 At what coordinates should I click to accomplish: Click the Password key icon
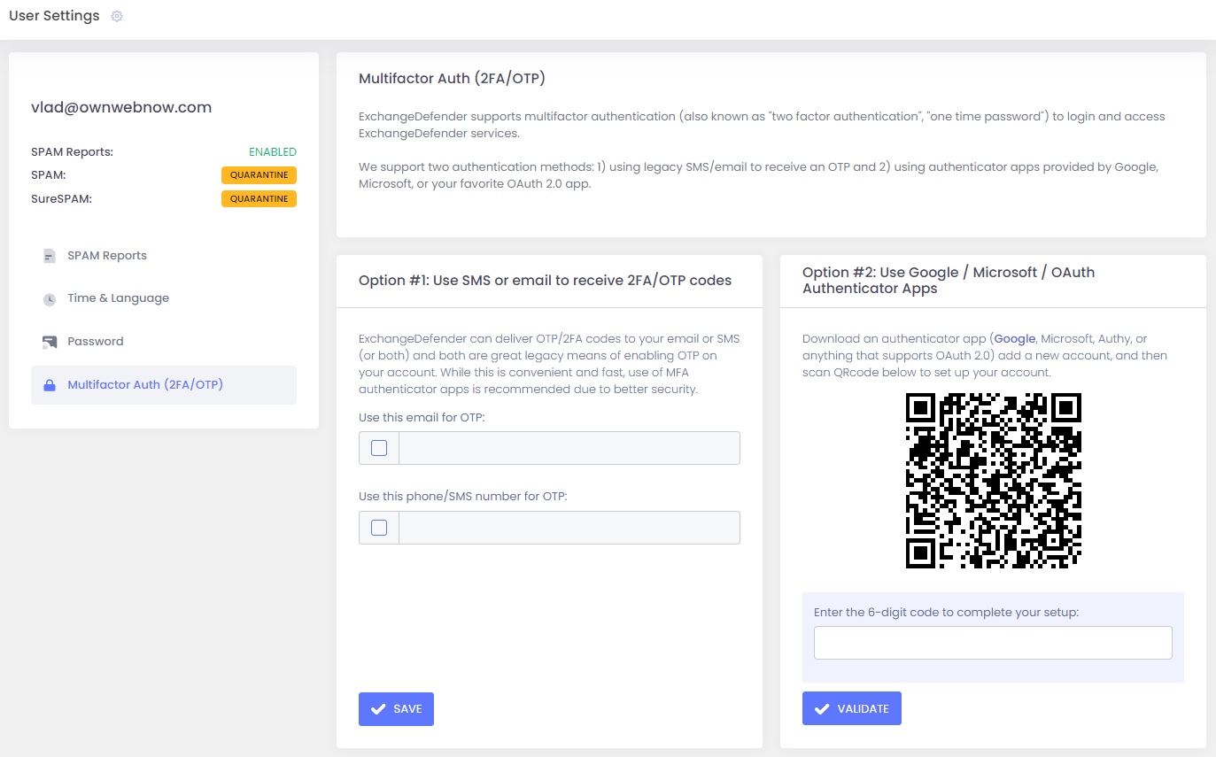point(50,341)
